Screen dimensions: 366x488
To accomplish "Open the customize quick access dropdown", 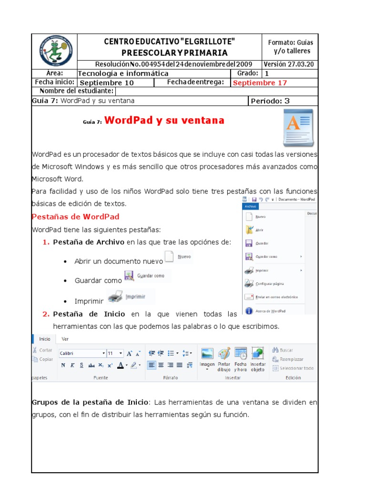I will (x=273, y=200).
